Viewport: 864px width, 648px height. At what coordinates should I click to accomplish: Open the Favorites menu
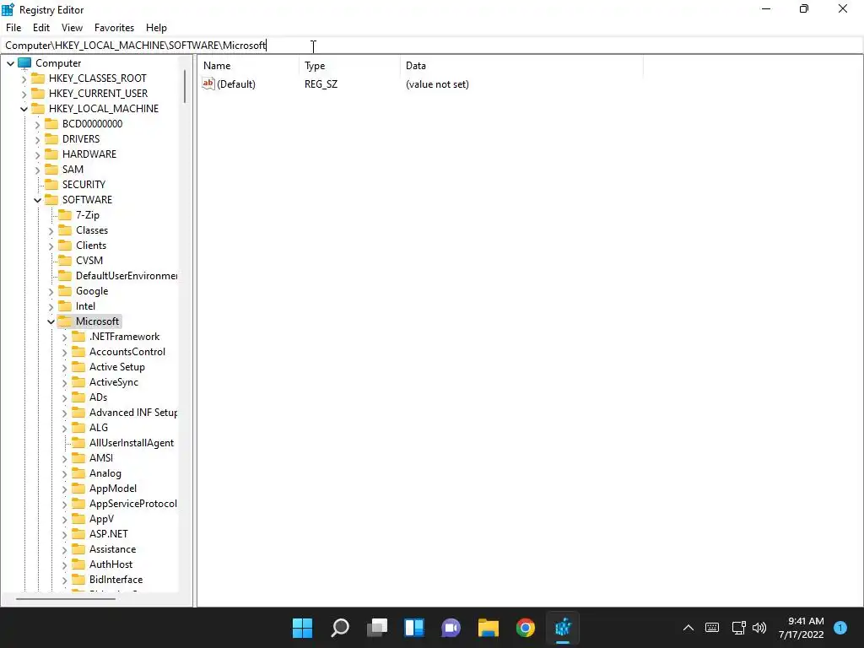click(x=114, y=28)
